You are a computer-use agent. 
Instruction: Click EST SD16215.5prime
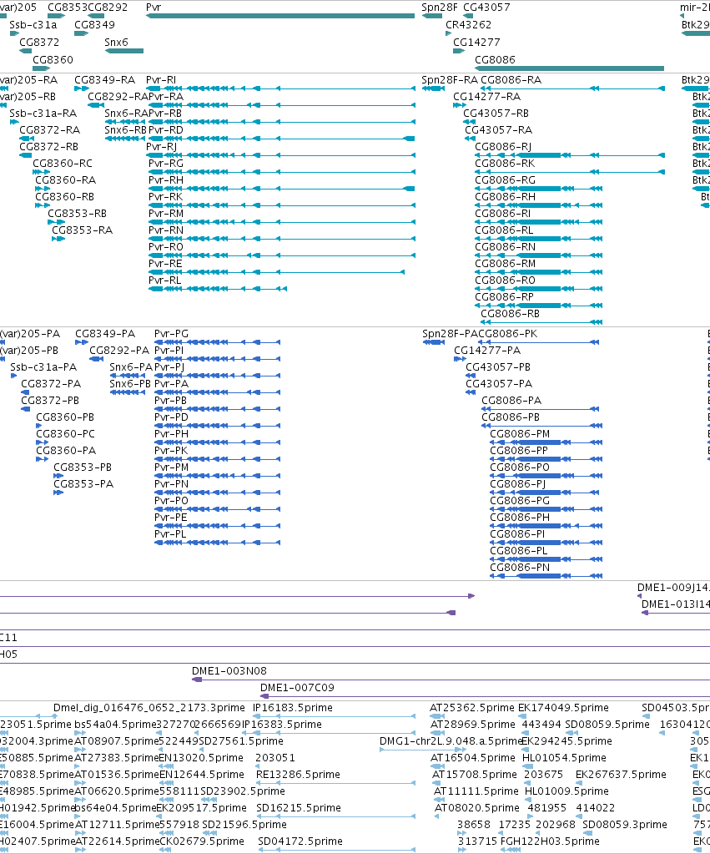299,808
